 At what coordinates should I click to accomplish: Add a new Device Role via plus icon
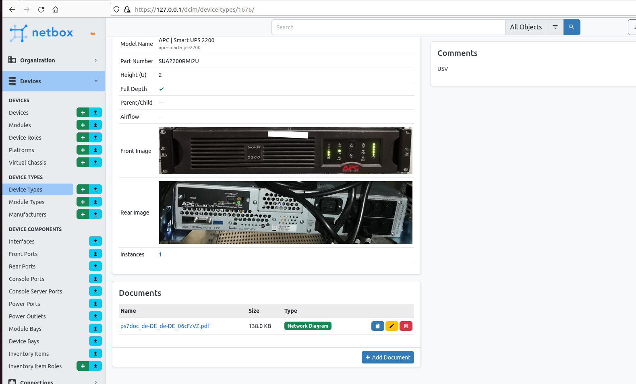click(x=83, y=138)
